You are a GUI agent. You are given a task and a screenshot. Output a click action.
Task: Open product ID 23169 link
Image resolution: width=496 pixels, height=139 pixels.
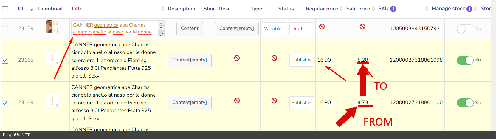26,102
